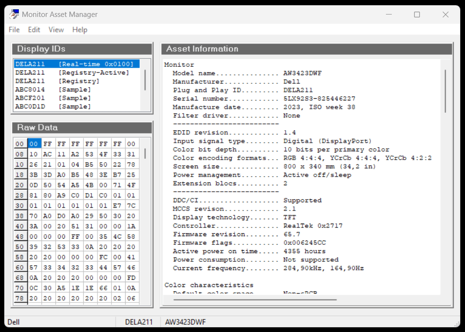Click raw data row header 60
This screenshot has width=465, height=332.
(x=20, y=268)
